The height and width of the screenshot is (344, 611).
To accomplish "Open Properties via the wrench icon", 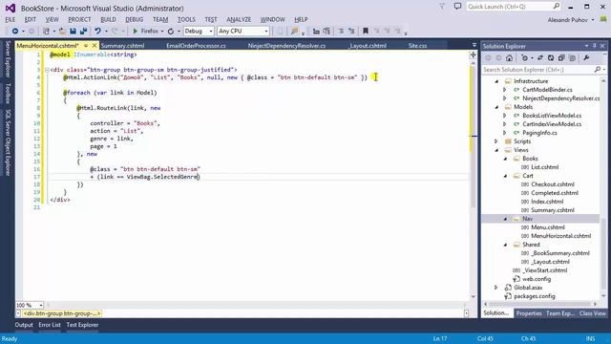I will 586,58.
